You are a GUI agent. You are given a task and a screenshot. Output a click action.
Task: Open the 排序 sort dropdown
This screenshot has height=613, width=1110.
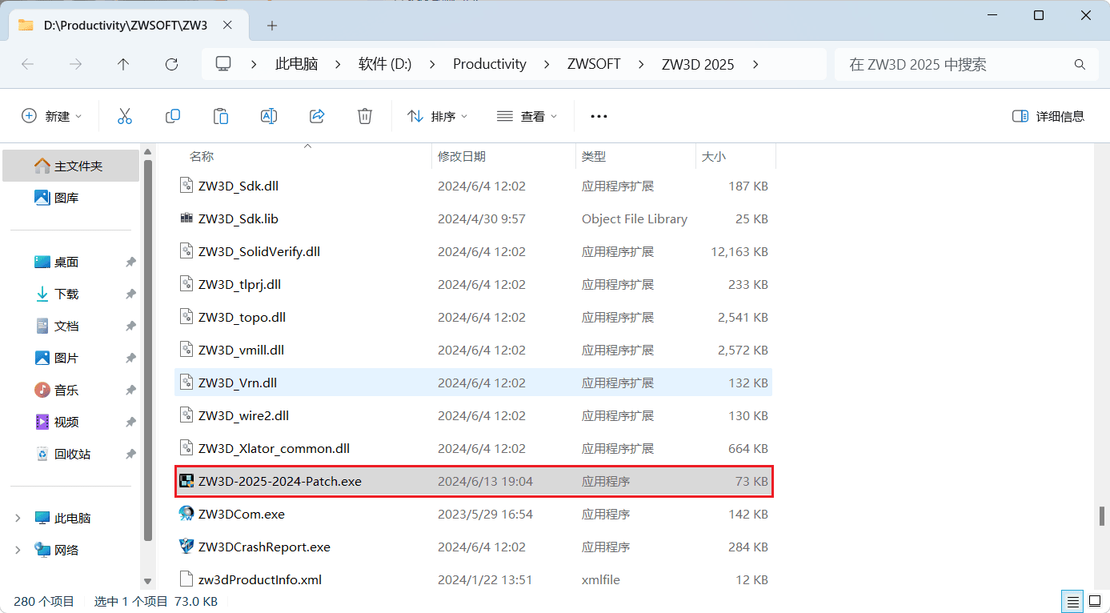point(438,116)
